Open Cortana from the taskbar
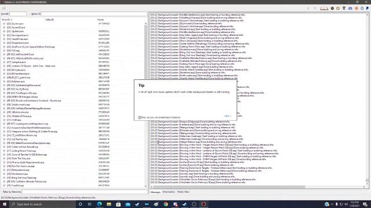Viewport: 371px width, 208px height. [80, 204]
